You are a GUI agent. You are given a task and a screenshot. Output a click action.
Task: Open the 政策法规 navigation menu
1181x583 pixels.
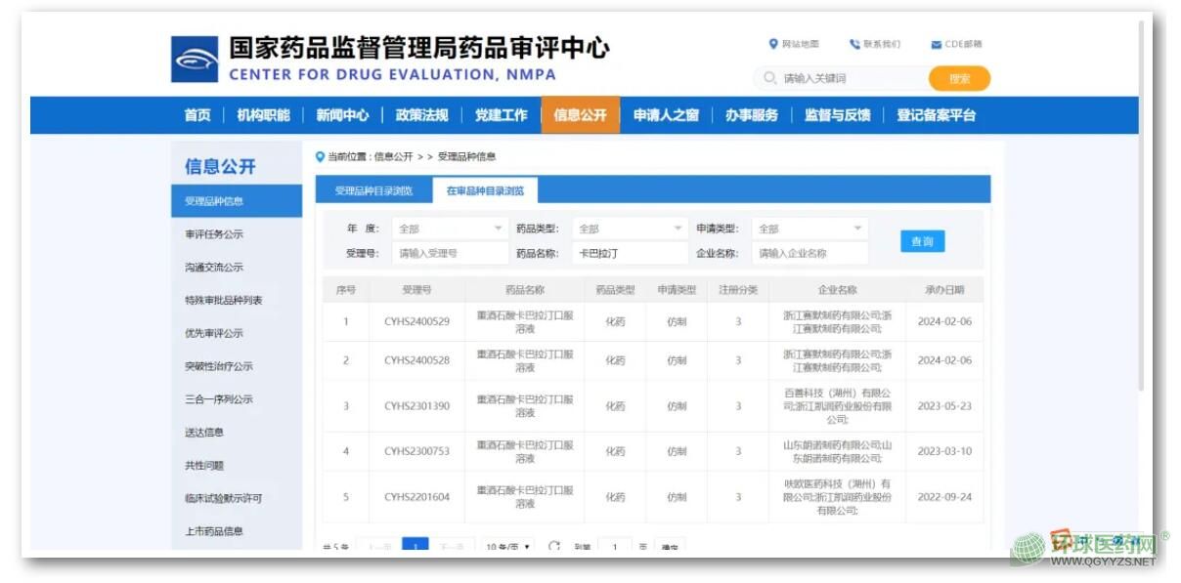[x=421, y=115]
